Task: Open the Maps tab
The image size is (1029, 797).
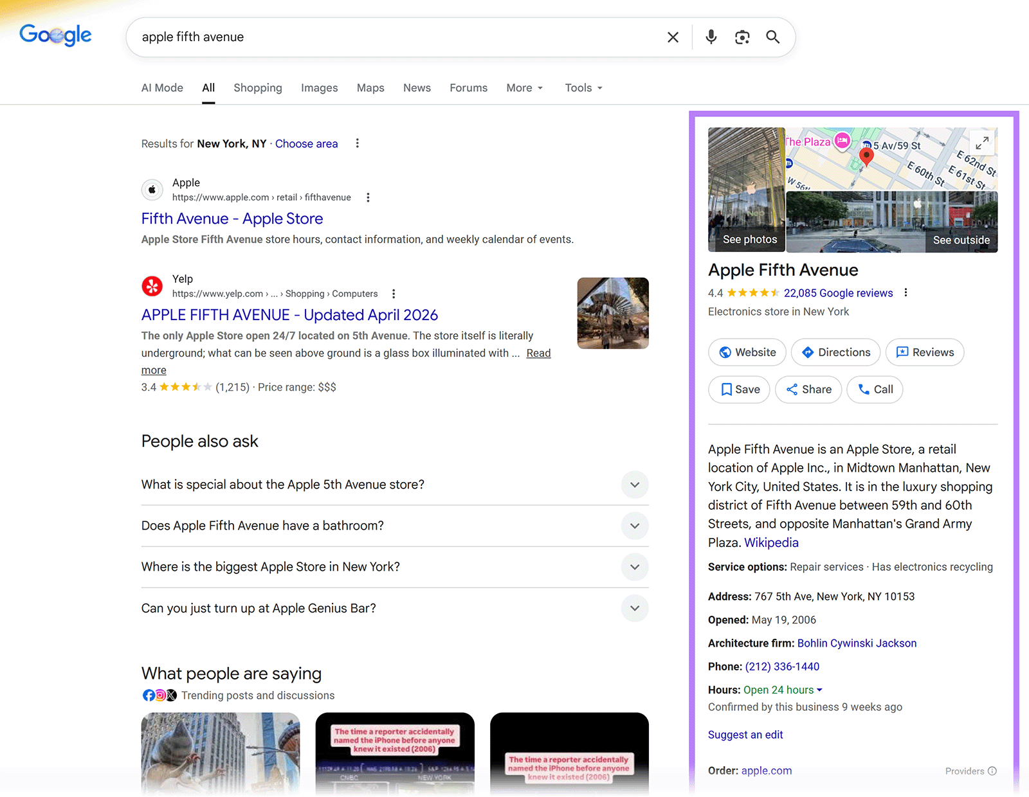Action: pyautogui.click(x=370, y=87)
